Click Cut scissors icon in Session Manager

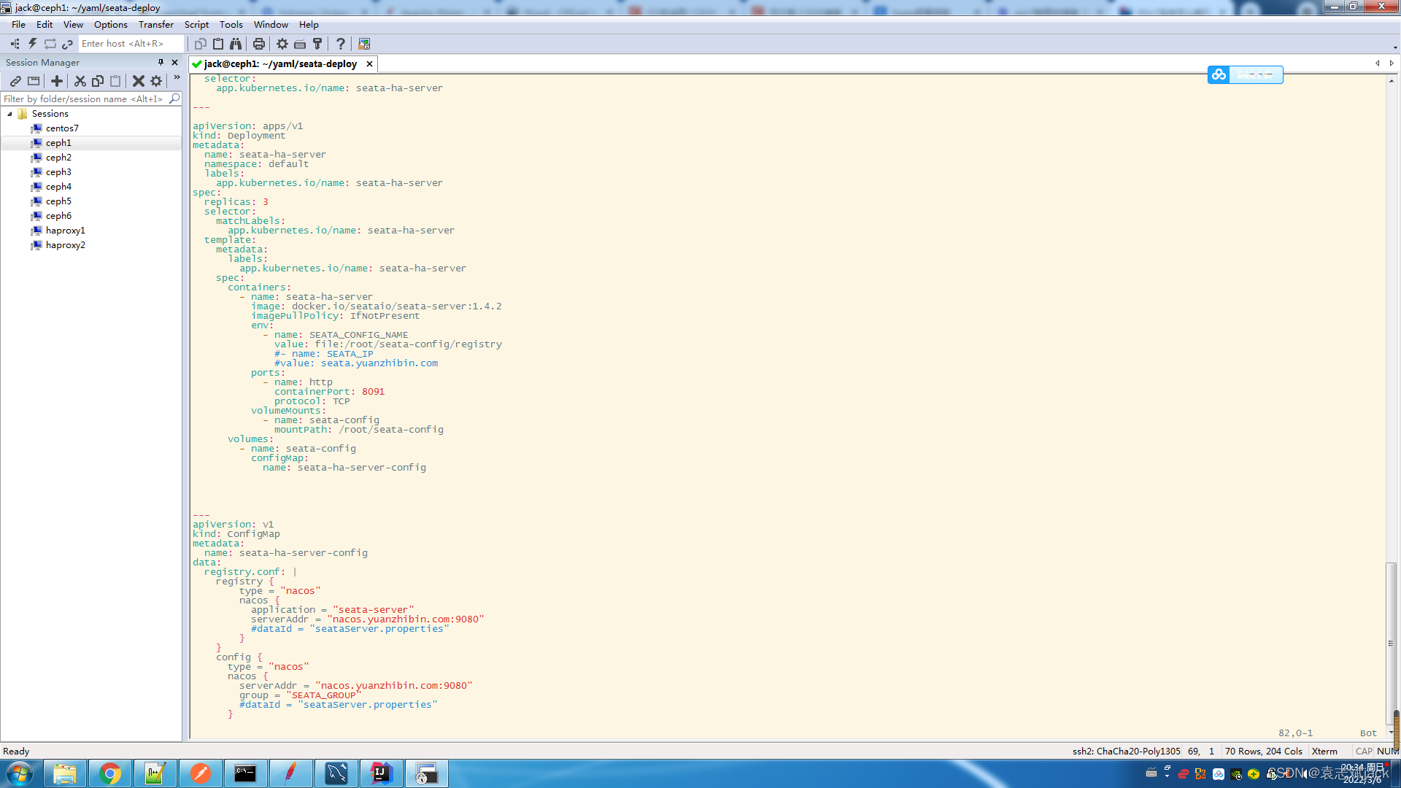pos(80,81)
